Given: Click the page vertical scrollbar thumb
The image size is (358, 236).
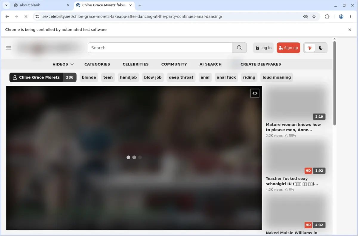Looking at the screenshot, I should point(334,83).
